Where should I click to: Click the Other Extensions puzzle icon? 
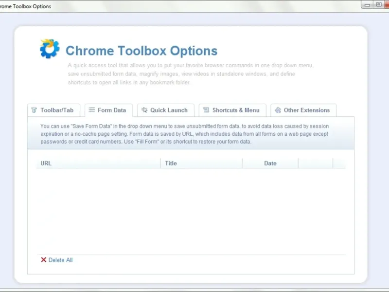click(278, 110)
